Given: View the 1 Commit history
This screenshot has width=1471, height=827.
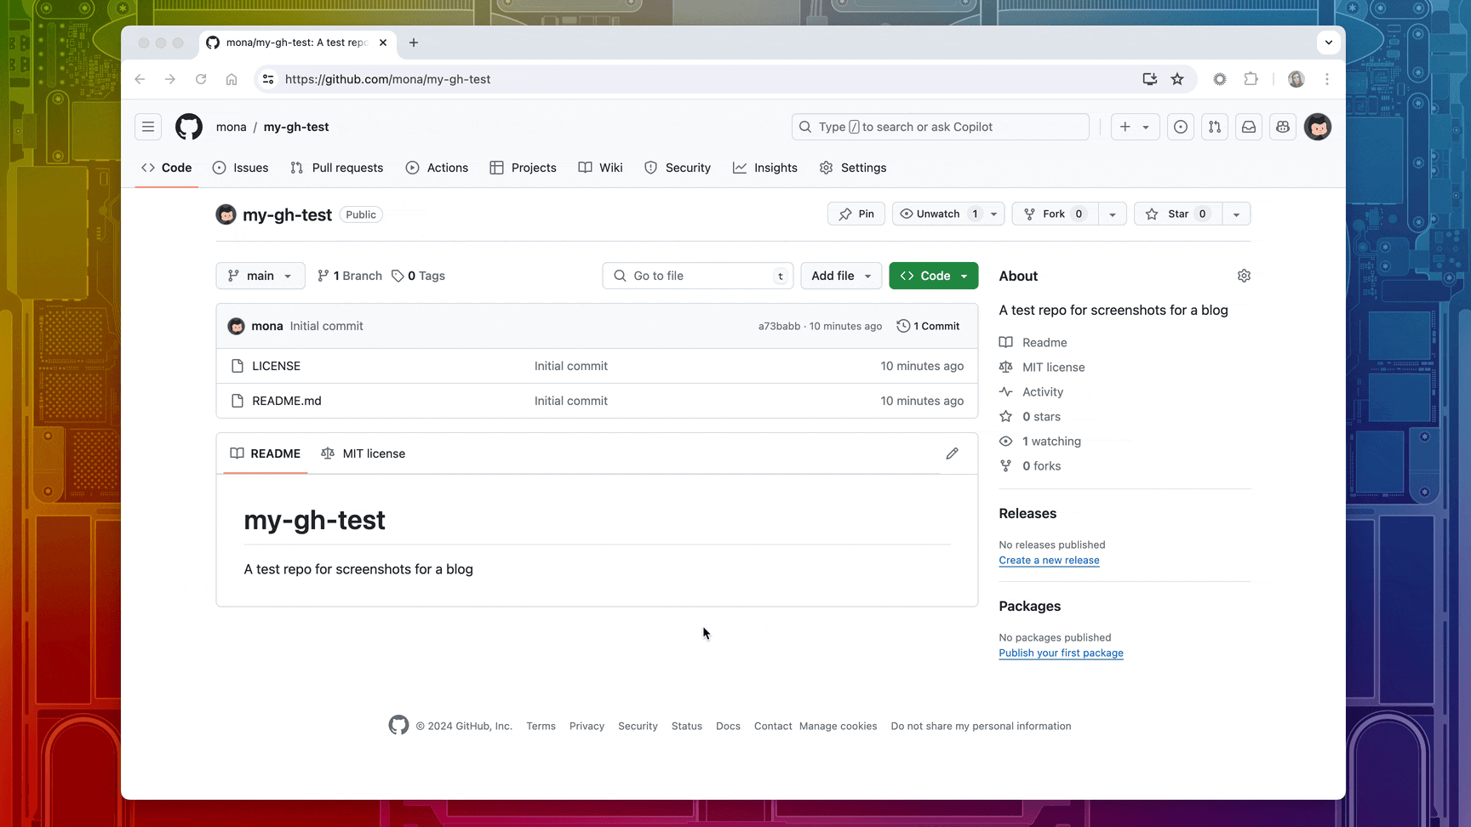Looking at the screenshot, I should [928, 326].
